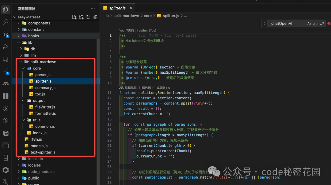Collapse the split-mardown folder
Screen dimensions: 331x185
tap(21, 62)
